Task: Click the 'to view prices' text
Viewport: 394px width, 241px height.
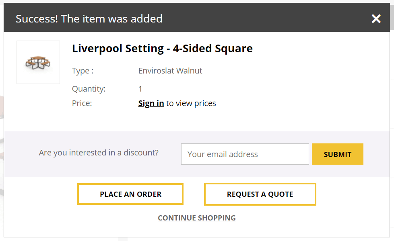Action: point(191,103)
